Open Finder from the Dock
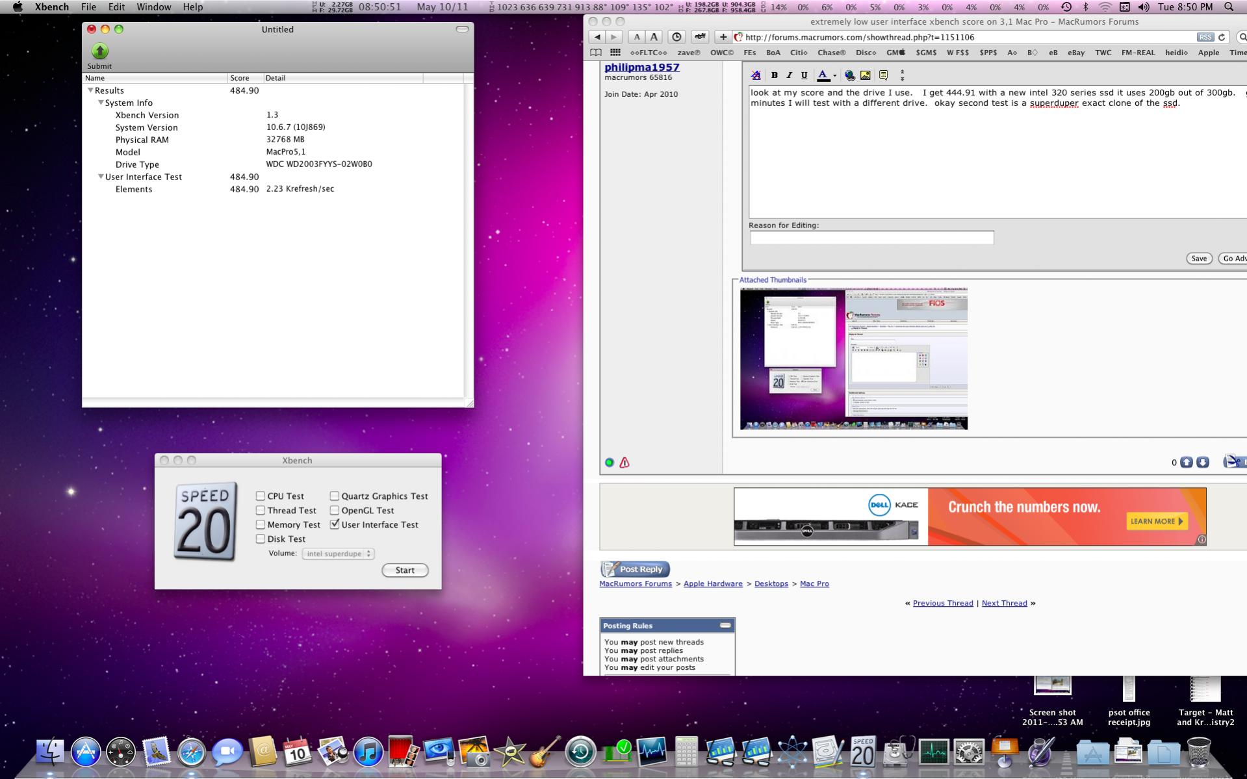 tap(50, 752)
